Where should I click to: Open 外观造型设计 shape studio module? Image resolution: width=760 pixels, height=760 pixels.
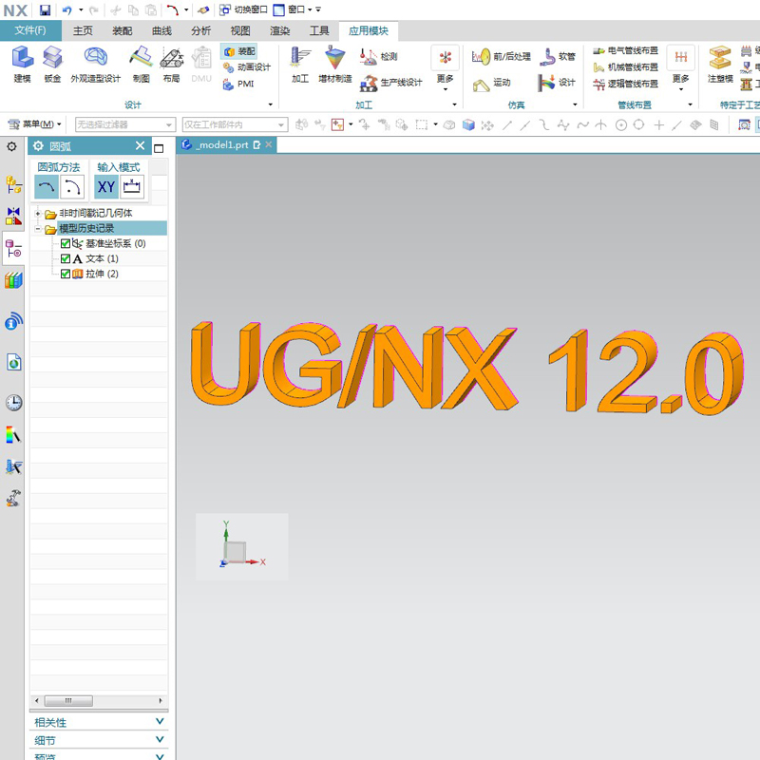(x=96, y=65)
